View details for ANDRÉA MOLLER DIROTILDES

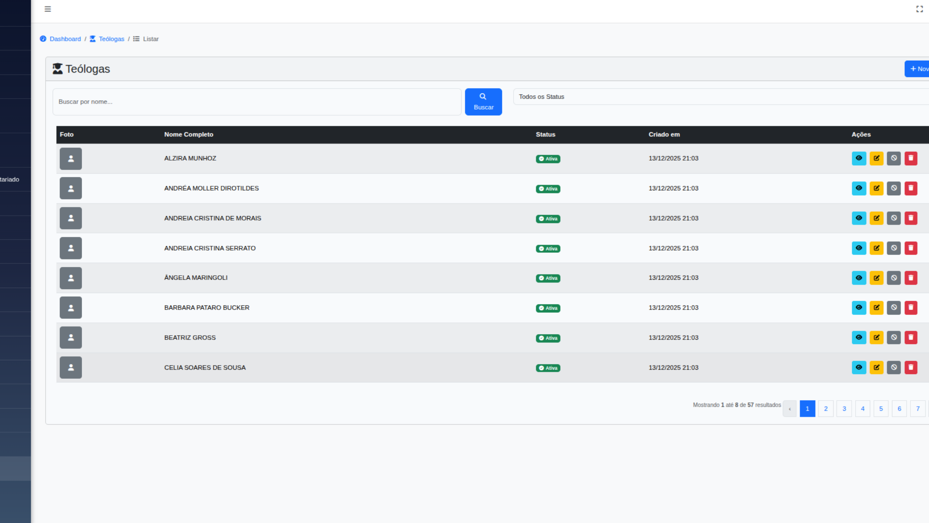point(859,188)
